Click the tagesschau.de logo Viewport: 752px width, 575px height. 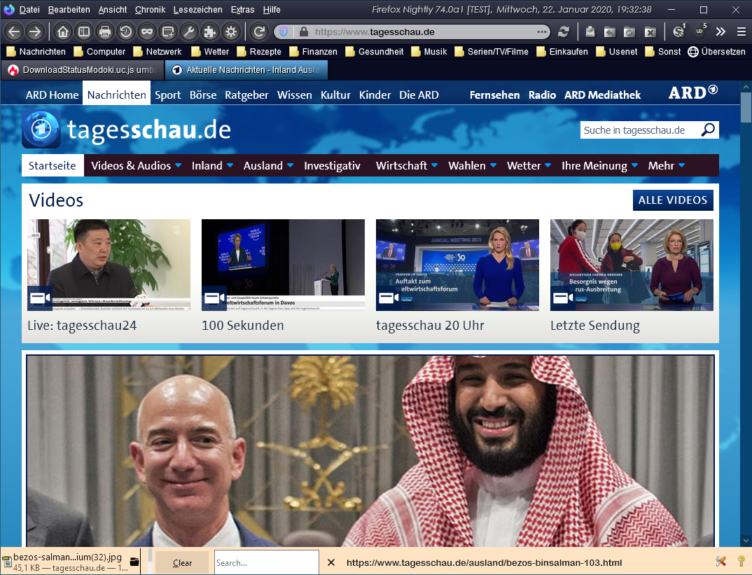click(127, 129)
